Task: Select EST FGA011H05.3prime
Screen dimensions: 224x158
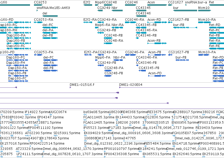Action: (x=99, y=117)
